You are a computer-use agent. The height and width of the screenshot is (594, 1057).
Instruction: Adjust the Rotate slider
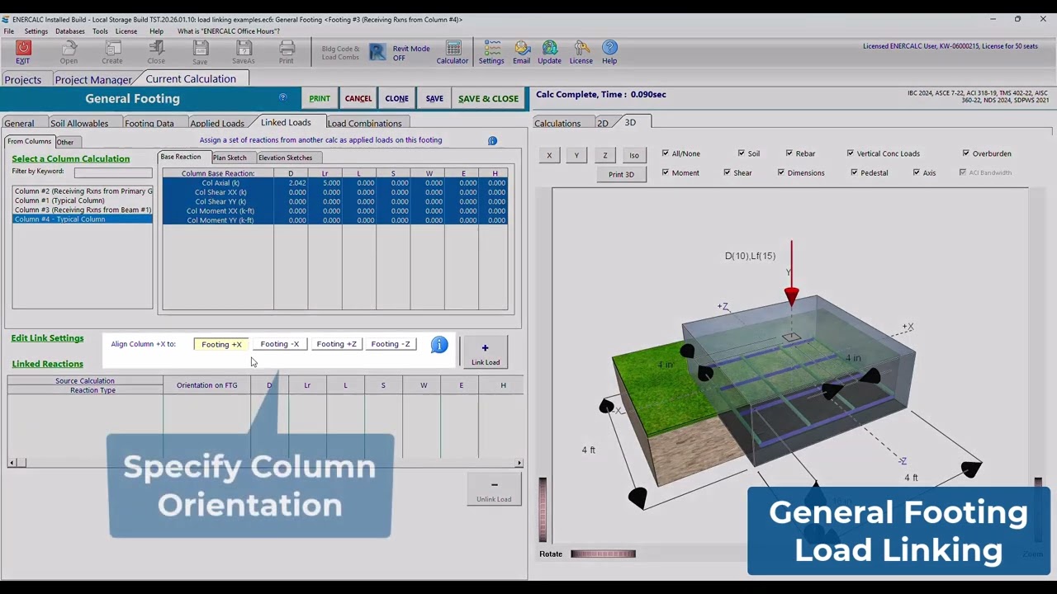tap(603, 554)
